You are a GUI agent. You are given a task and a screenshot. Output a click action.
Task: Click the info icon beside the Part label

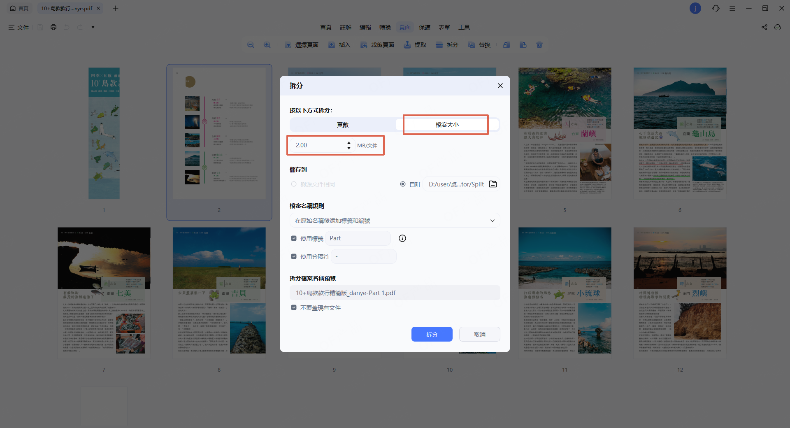pos(402,238)
